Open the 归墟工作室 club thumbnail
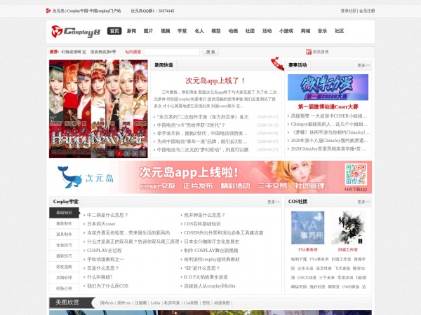Image resolution: width=421 pixels, height=315 pixels. pos(347,228)
